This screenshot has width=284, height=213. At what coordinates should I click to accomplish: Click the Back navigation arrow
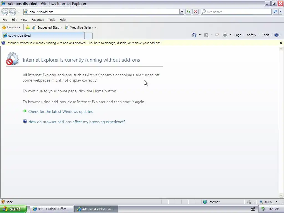pyautogui.click(x=5, y=12)
